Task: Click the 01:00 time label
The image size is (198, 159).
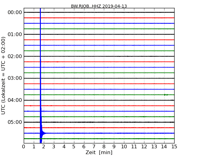Action: tap(15, 34)
